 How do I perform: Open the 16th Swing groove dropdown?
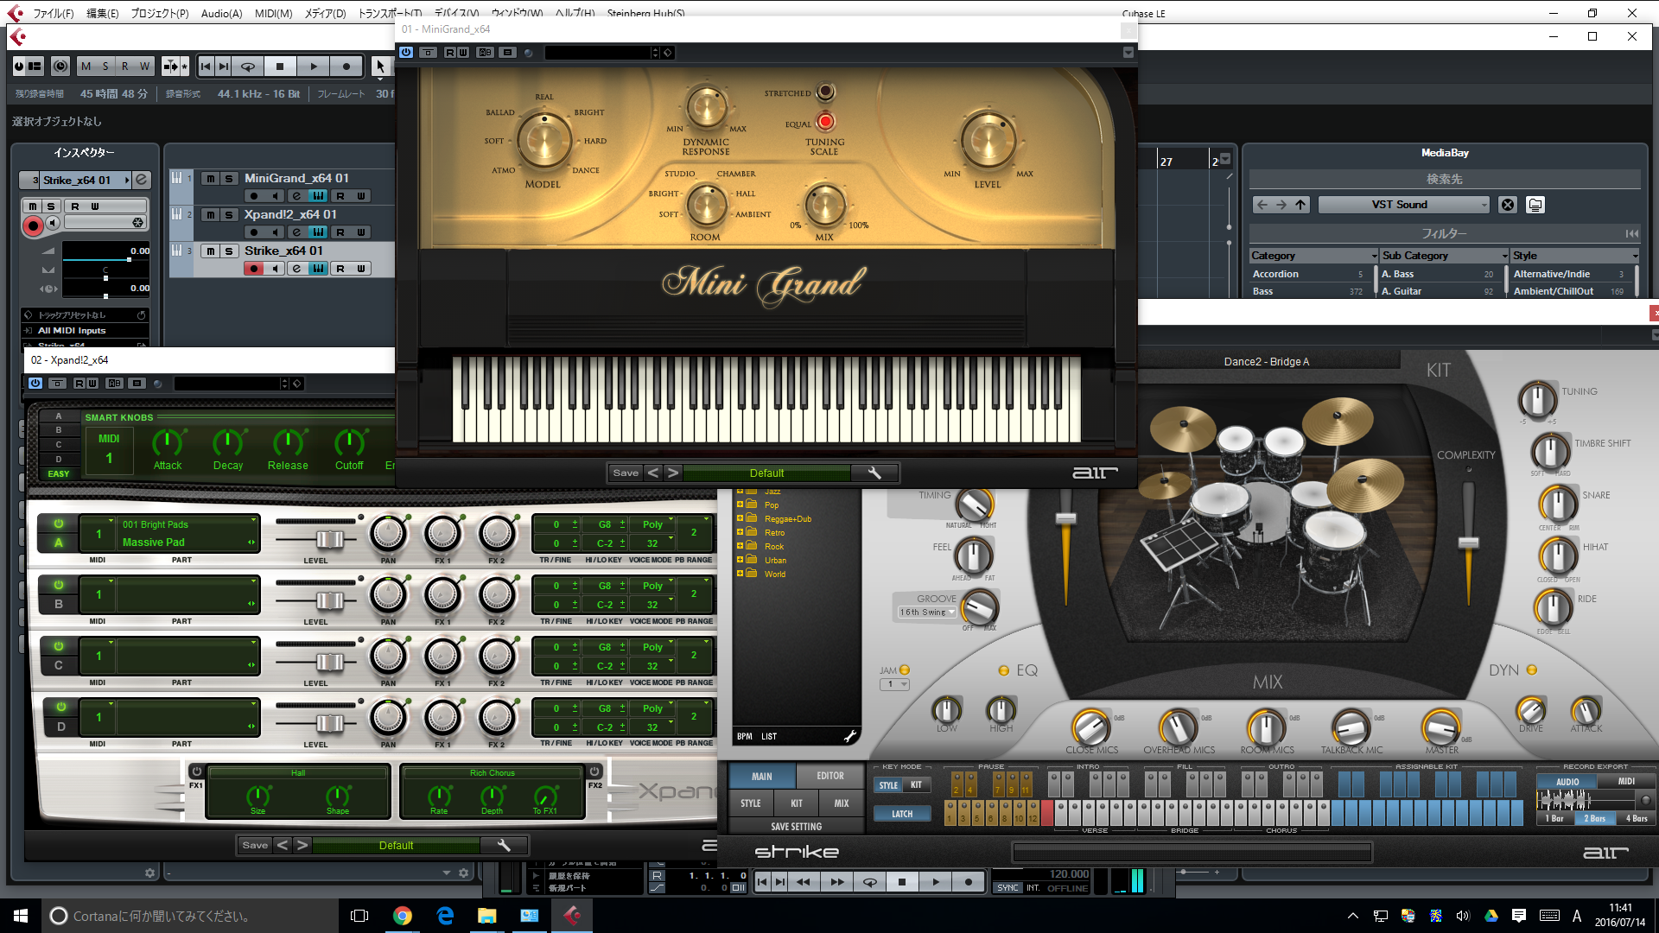click(927, 612)
